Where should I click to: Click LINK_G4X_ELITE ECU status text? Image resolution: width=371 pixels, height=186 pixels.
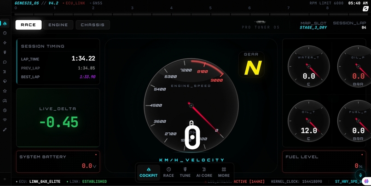tap(45, 181)
